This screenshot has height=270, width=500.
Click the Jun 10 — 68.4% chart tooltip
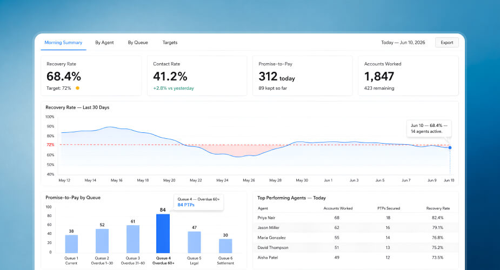click(x=429, y=129)
